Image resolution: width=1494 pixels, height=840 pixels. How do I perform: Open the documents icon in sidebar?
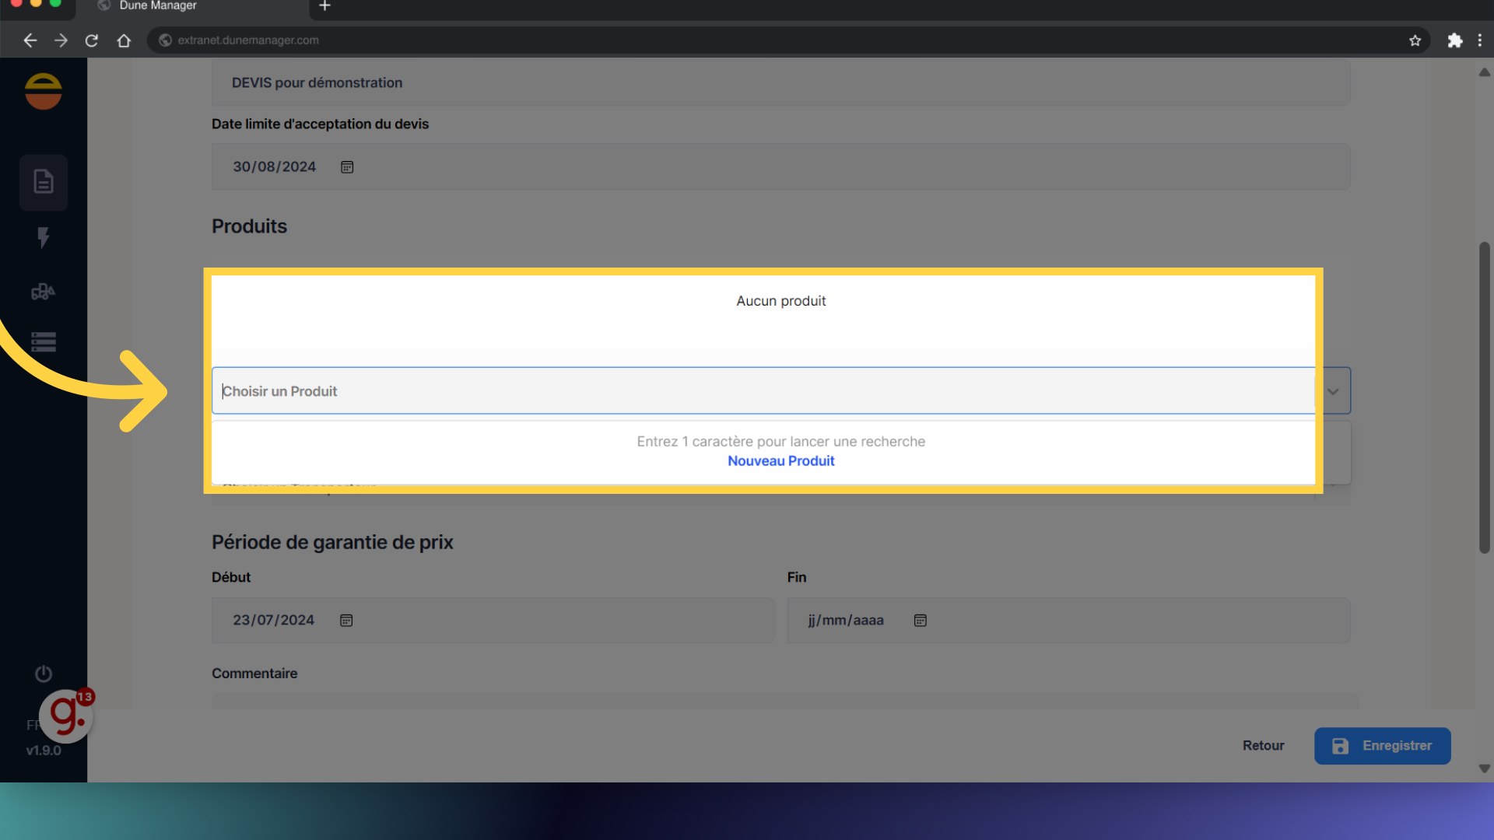[44, 182]
